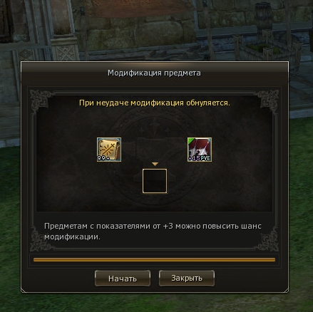Click the +15 PVE red armor item icon

point(200,150)
